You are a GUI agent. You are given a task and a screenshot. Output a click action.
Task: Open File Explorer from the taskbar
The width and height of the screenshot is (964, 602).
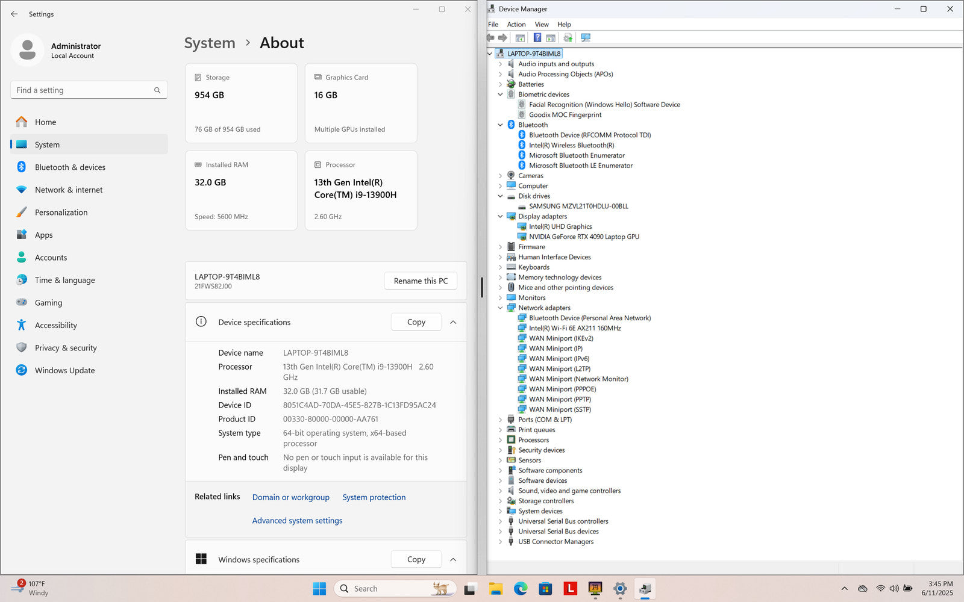(495, 589)
